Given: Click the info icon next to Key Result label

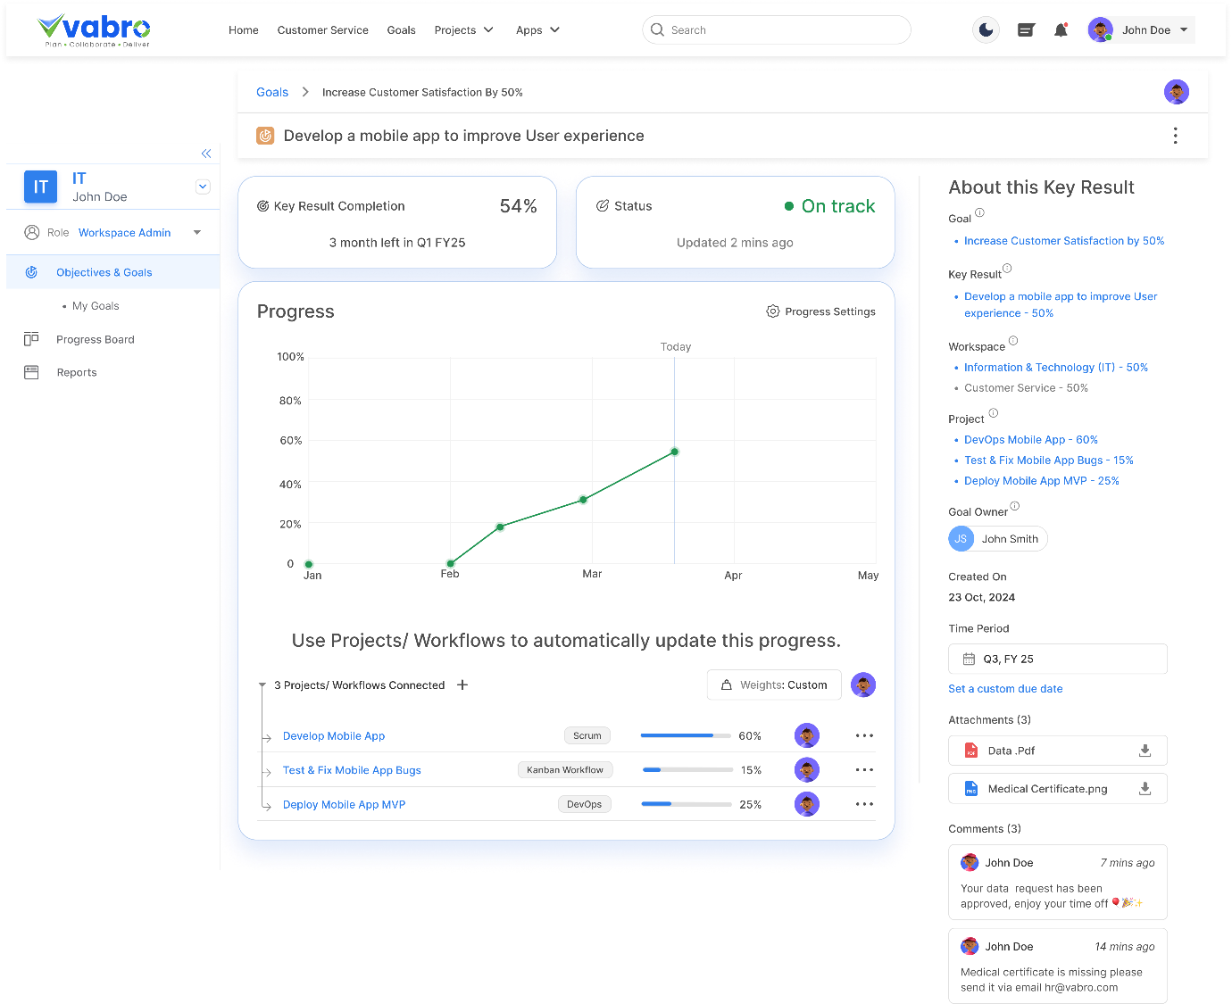Looking at the screenshot, I should pos(1007,268).
